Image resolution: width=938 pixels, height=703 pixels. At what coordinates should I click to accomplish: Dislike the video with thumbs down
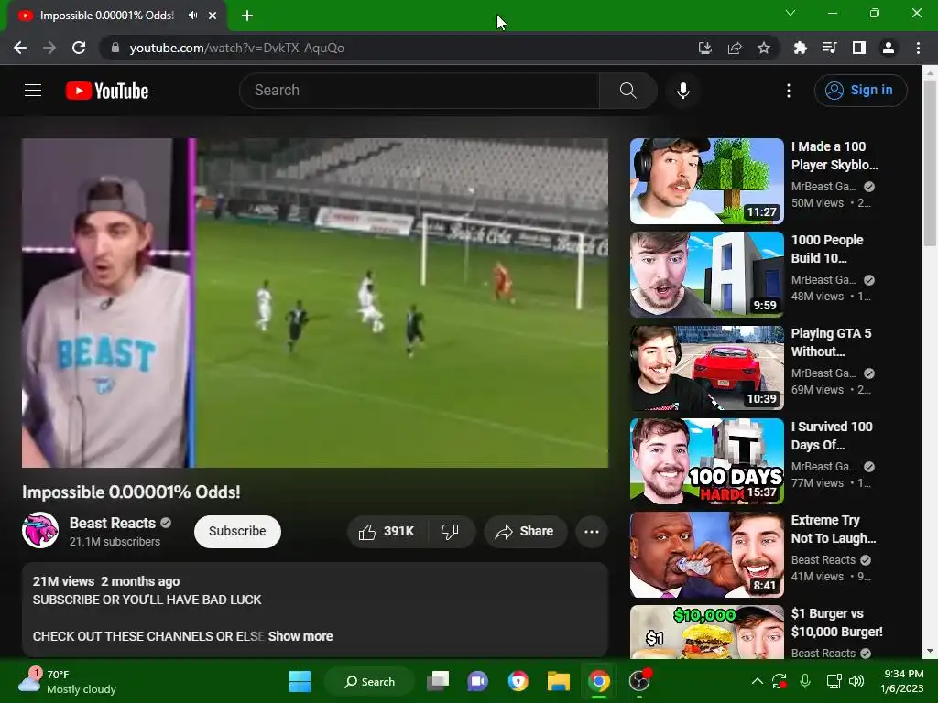click(x=451, y=532)
